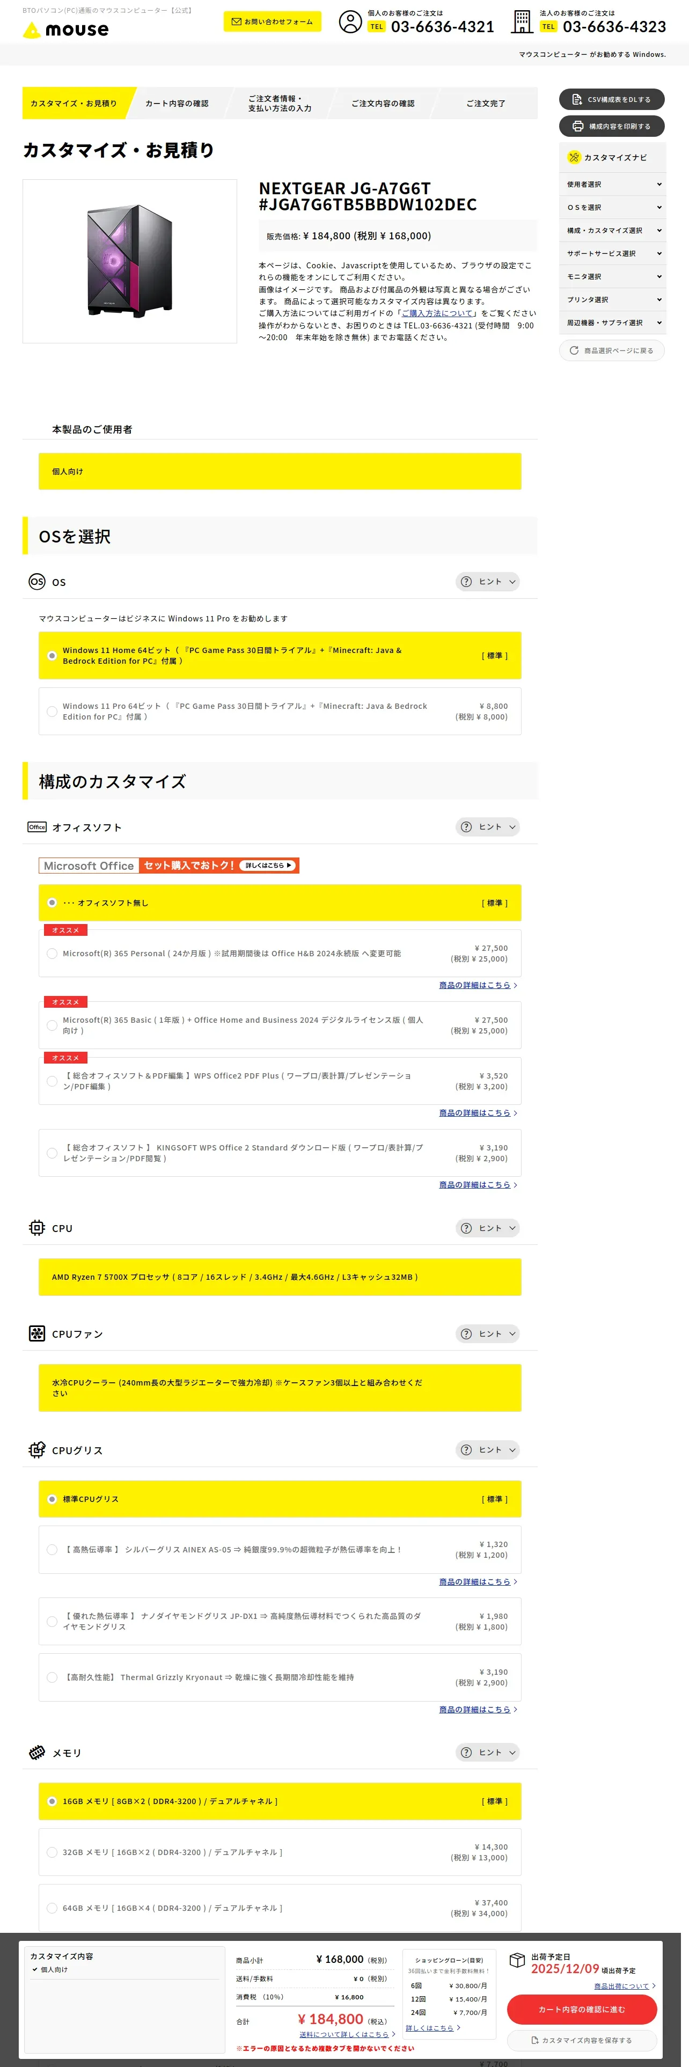Click the person icon for individual orders
This screenshot has width=689, height=2067.
(350, 21)
